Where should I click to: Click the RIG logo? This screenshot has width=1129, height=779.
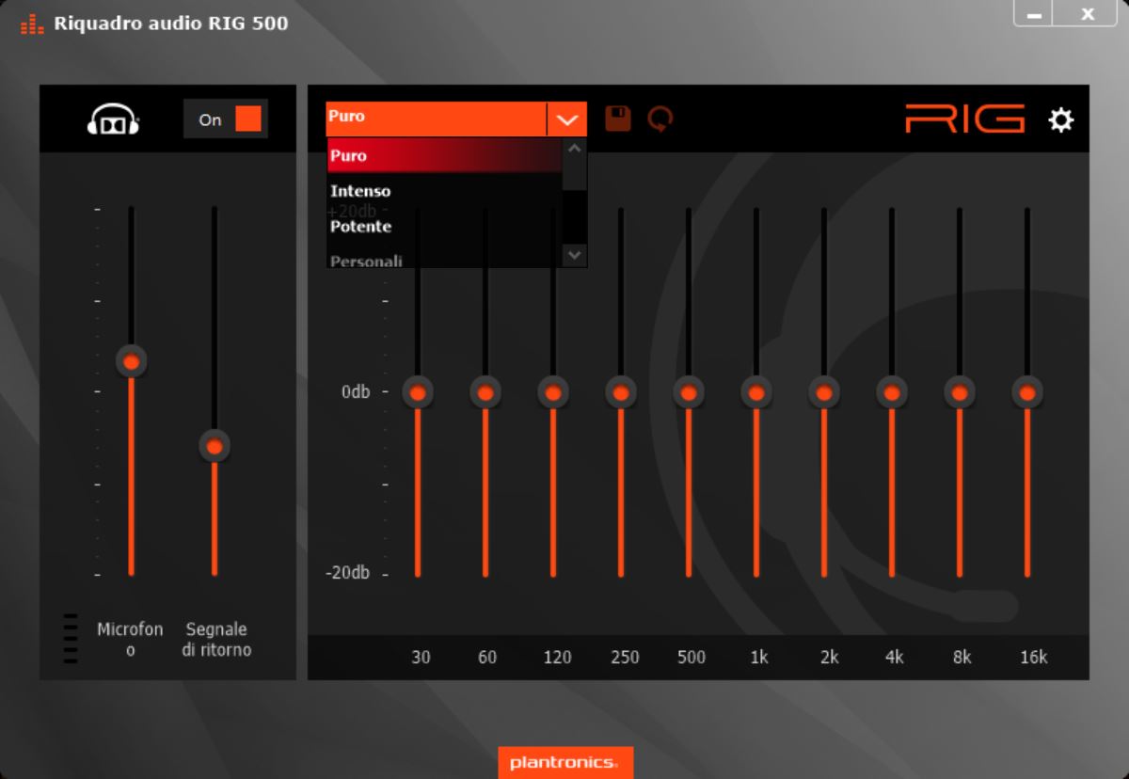(965, 119)
